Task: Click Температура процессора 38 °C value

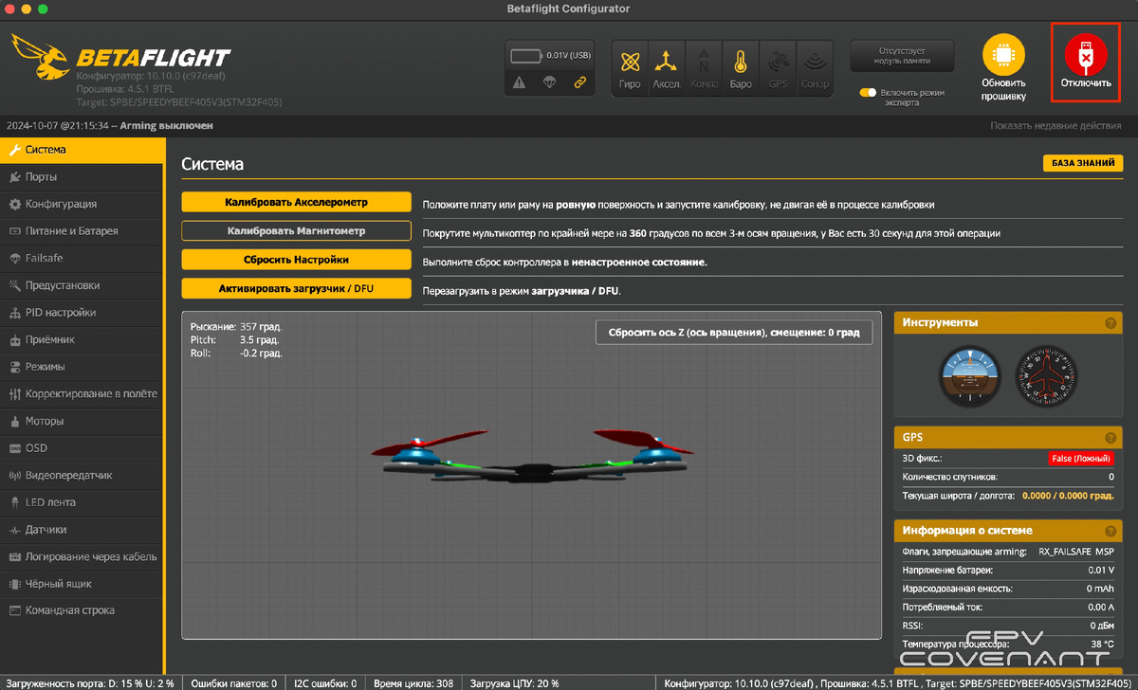Action: [1101, 644]
